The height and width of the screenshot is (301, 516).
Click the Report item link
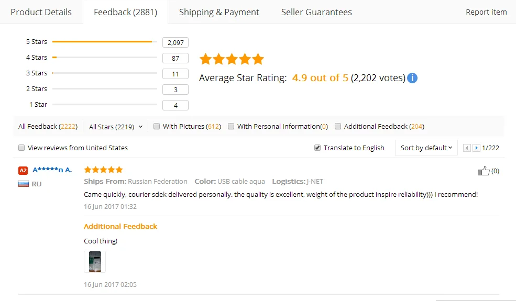click(x=486, y=12)
